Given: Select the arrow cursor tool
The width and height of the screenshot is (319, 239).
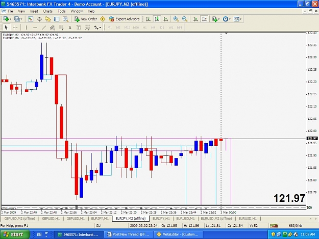Looking at the screenshot, I should (6, 28).
